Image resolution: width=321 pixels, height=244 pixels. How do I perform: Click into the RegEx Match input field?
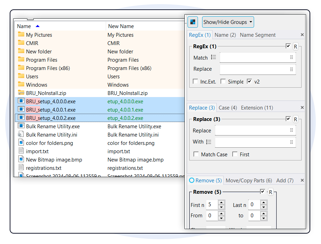pyautogui.click(x=254, y=58)
